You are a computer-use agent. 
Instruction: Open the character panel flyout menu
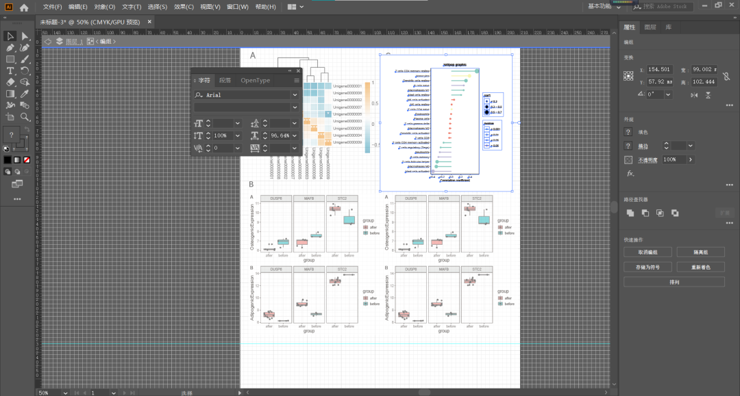(297, 81)
